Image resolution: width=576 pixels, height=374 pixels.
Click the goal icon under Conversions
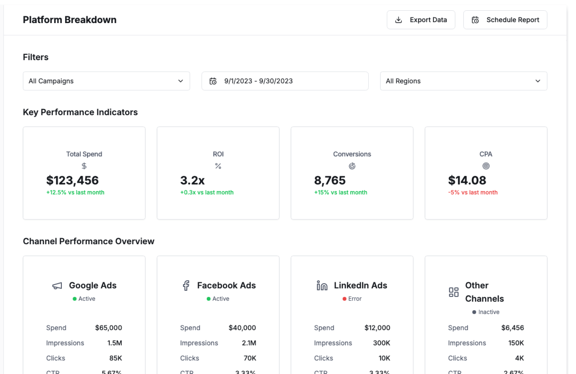[x=352, y=166]
